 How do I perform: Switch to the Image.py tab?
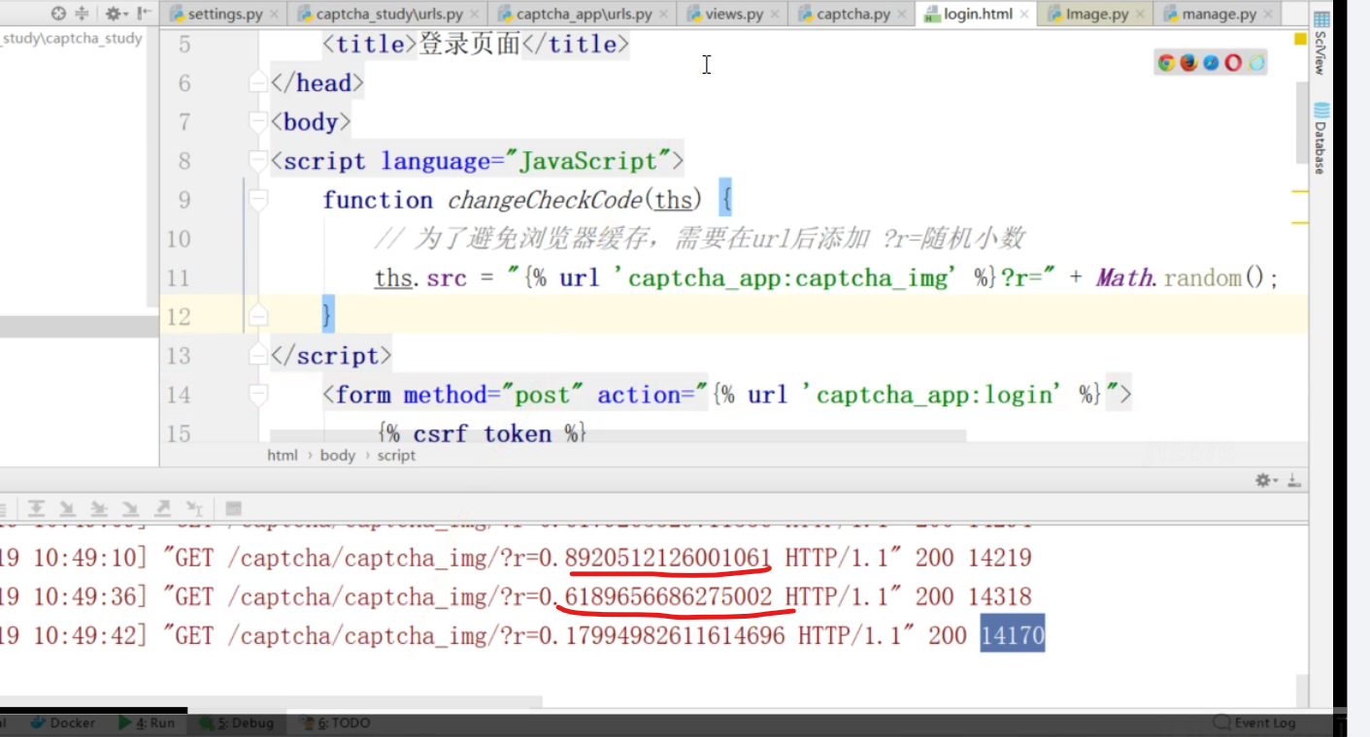pyautogui.click(x=1095, y=15)
